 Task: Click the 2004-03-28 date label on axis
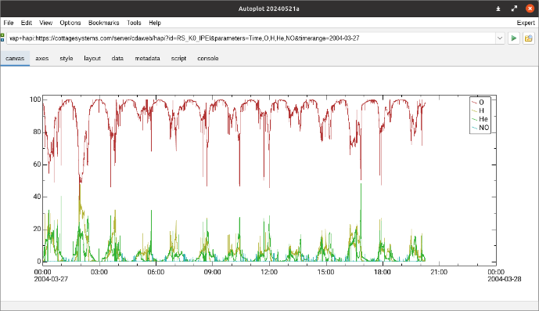point(505,279)
